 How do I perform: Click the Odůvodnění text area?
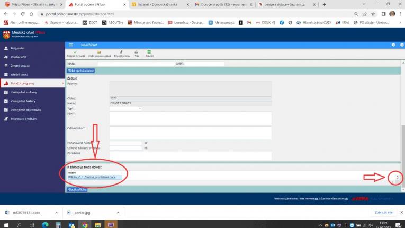pyautogui.click(x=191, y=133)
